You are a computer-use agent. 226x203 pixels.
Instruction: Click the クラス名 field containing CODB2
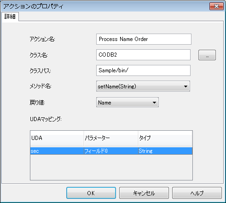coord(143,55)
